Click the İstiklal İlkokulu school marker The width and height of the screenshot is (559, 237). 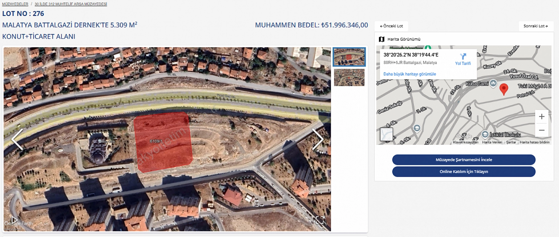coord(485,134)
